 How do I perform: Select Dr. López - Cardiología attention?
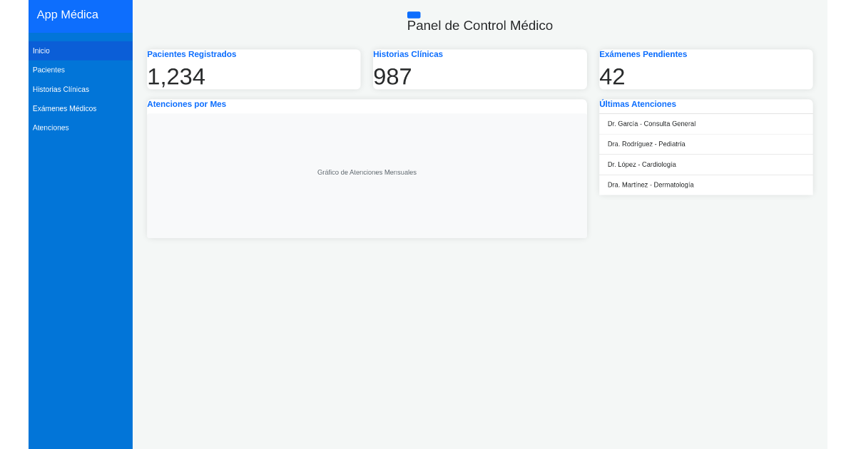point(641,165)
